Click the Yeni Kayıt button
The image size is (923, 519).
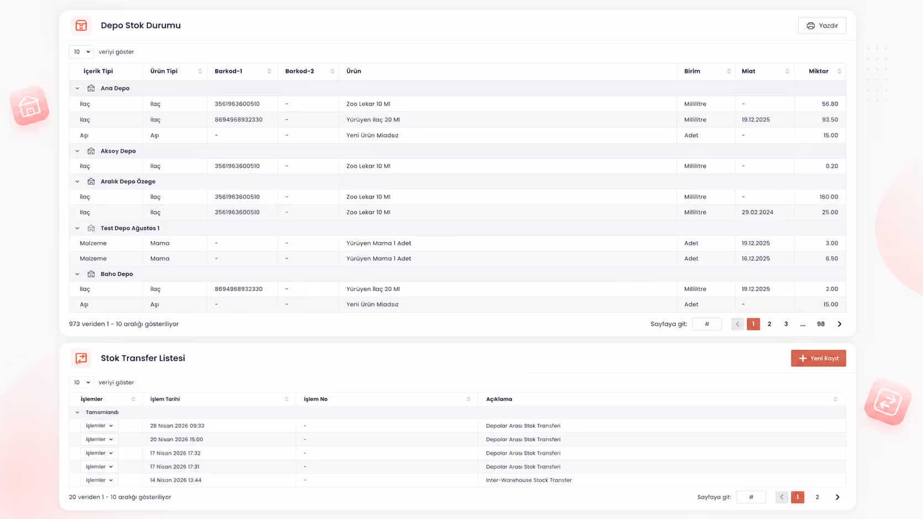(818, 359)
